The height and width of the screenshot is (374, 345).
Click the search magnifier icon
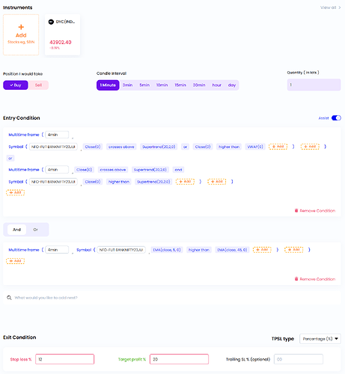click(9, 298)
